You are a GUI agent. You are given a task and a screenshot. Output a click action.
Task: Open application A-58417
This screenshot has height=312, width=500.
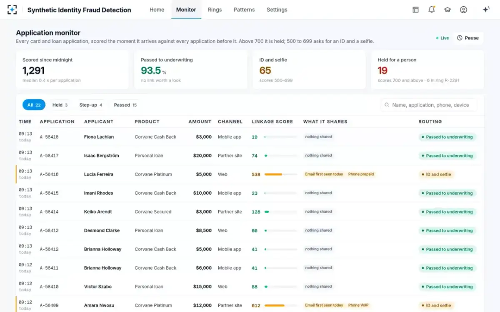[49, 156]
